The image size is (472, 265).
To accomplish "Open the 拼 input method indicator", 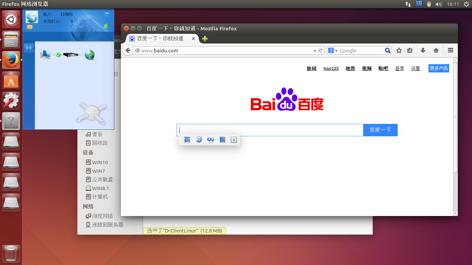I will coord(419,4).
